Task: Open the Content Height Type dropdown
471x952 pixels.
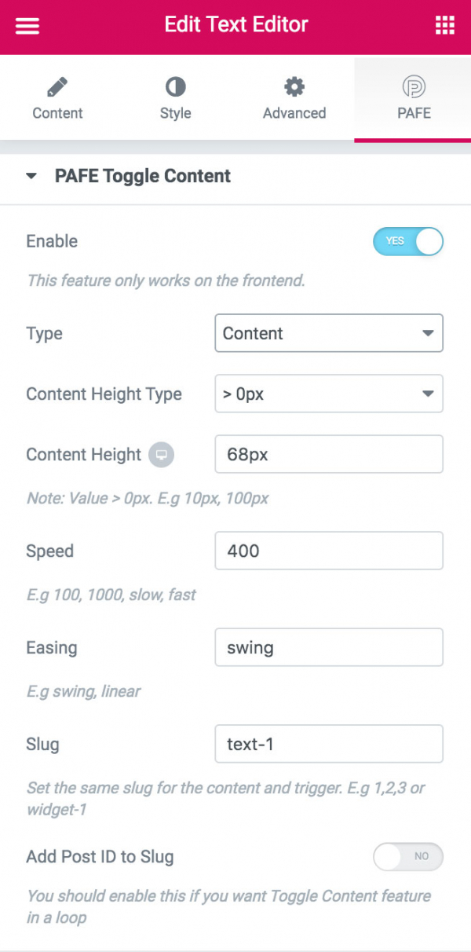Action: [x=328, y=394]
